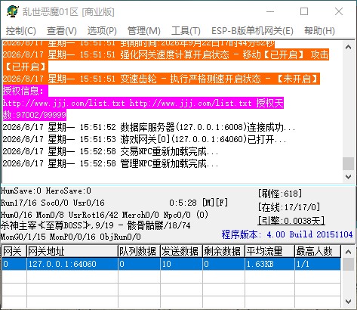Maximize the 乱世恶魔01区 window
This screenshot has height=310, width=357.
pyautogui.click(x=304, y=11)
